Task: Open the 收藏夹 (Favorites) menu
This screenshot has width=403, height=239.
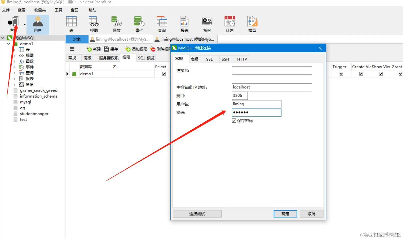Action: [40, 10]
